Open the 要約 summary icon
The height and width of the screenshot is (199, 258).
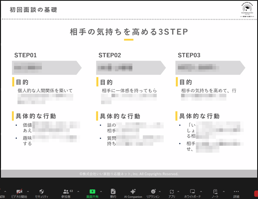[113, 192]
